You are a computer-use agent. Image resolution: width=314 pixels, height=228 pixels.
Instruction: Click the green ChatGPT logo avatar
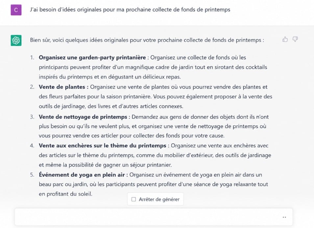16,40
